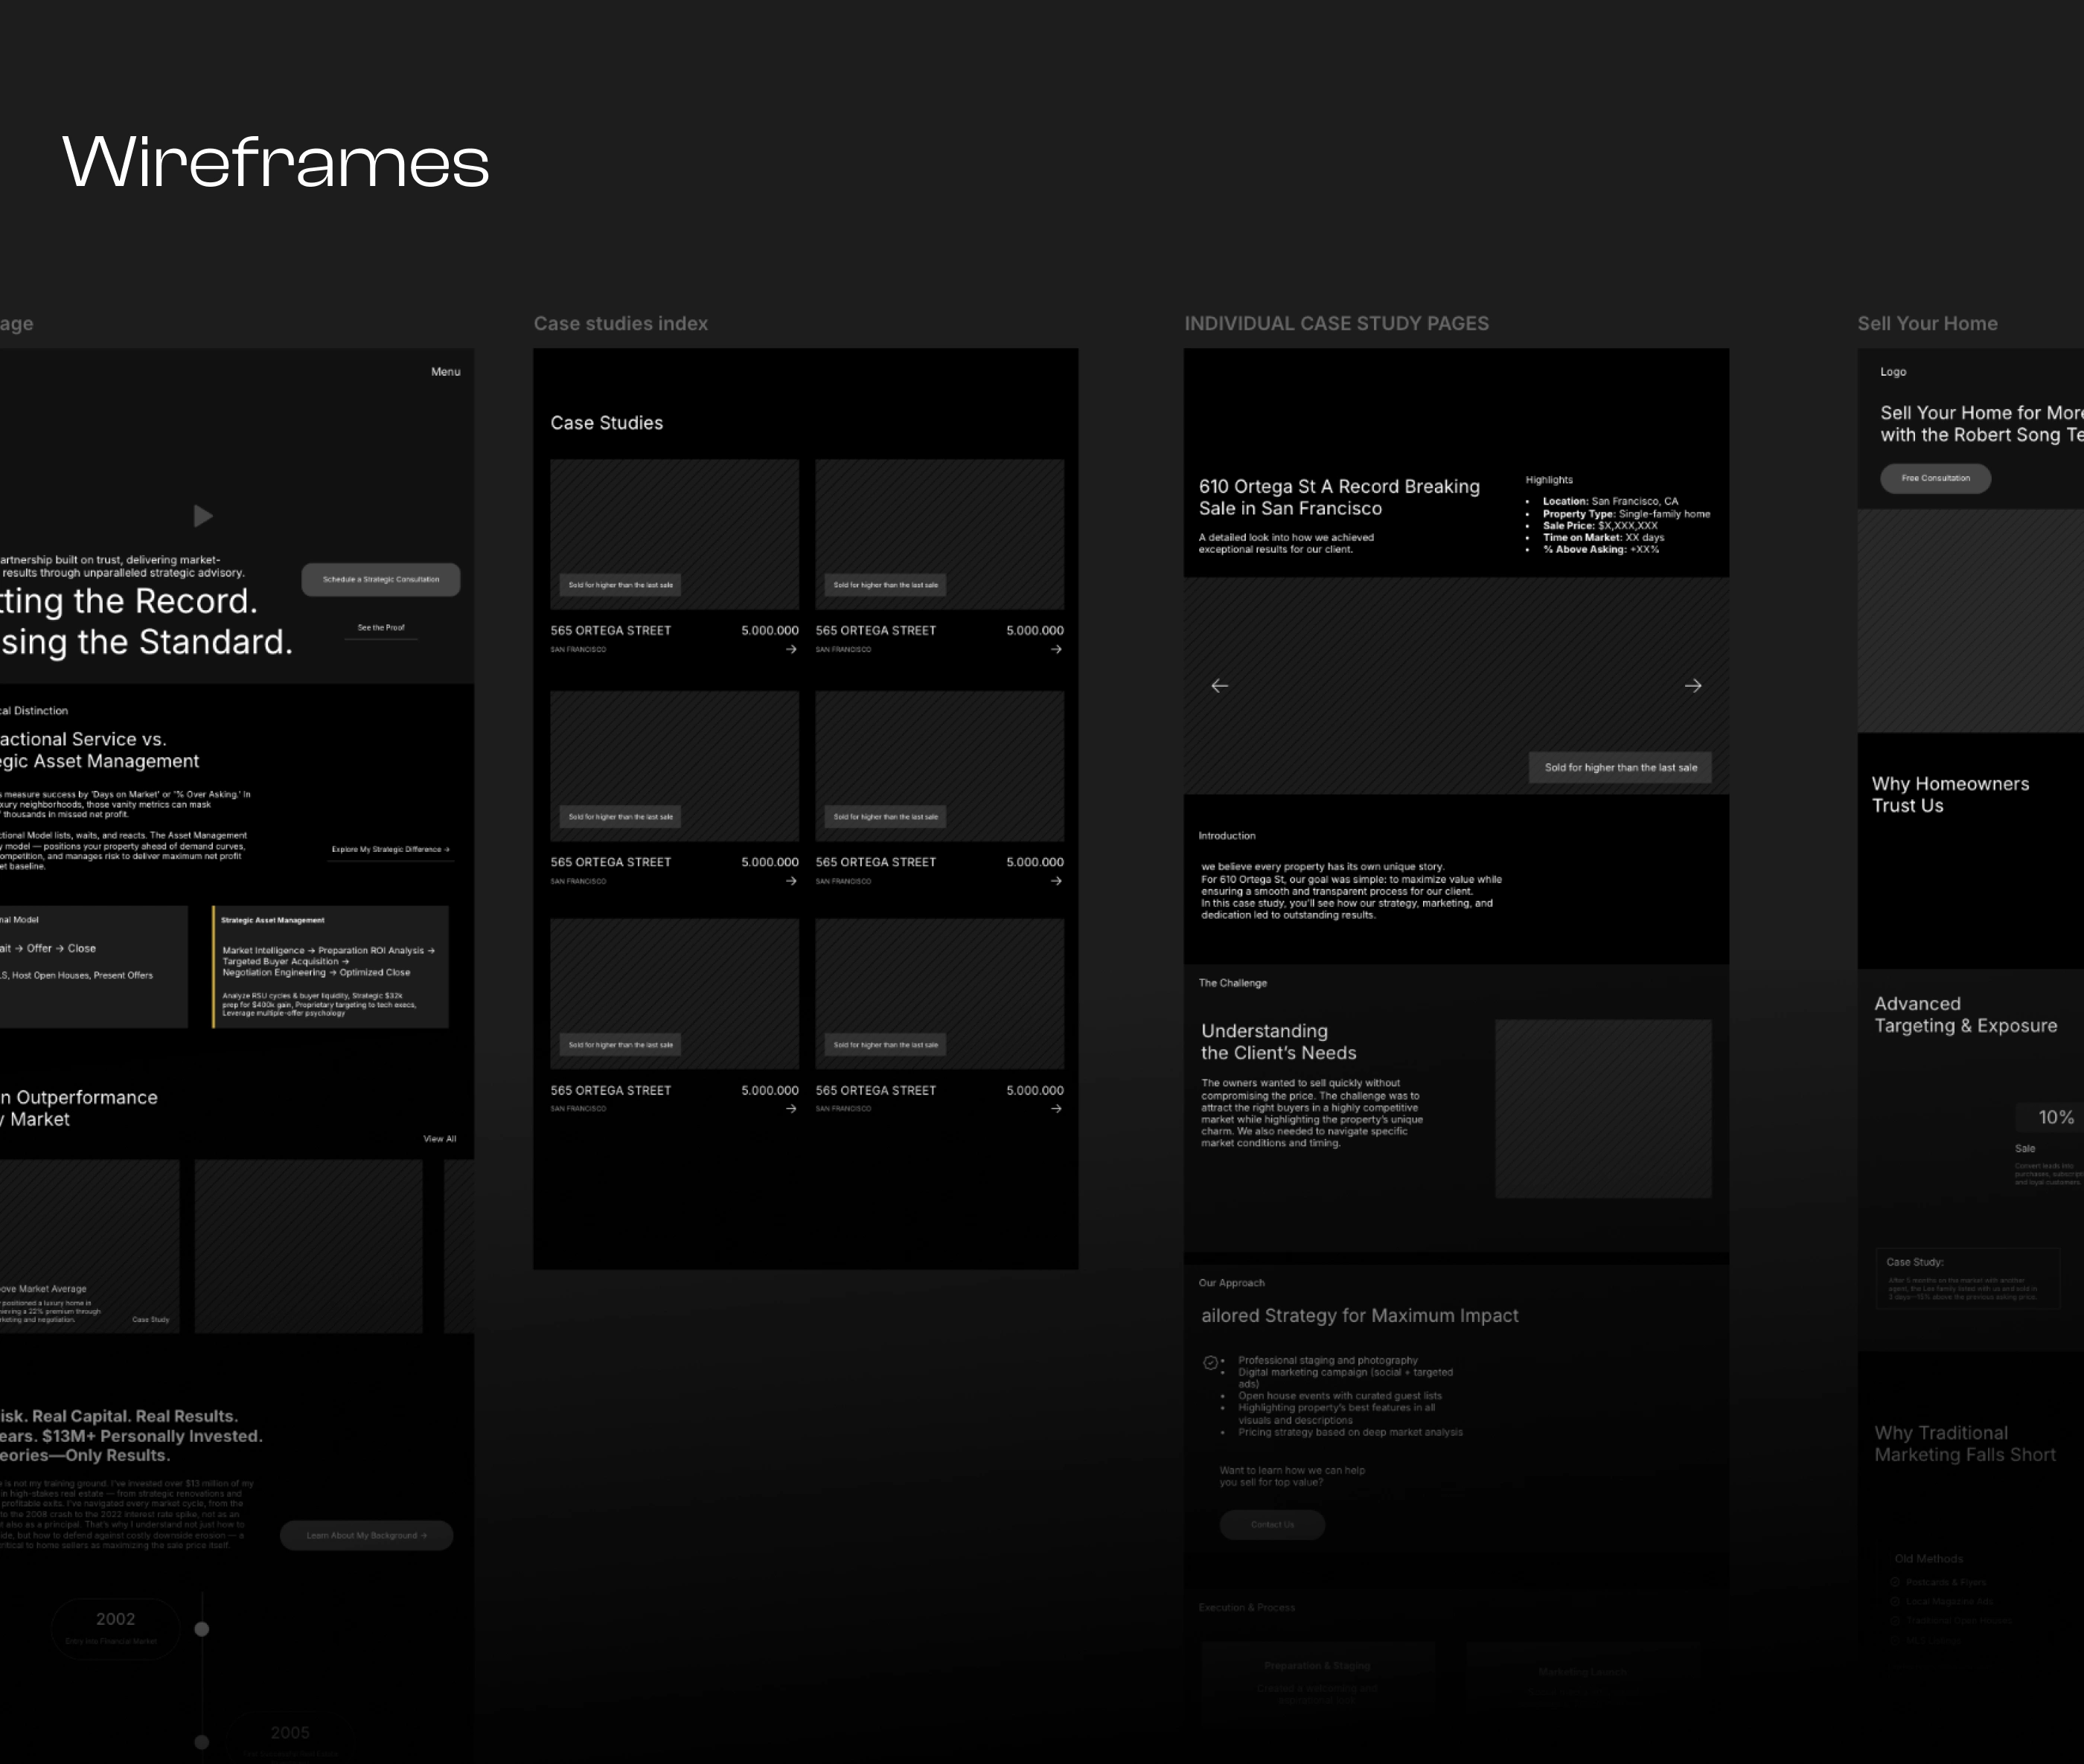Open Explore My Strategic Difference link
The height and width of the screenshot is (1764, 2084).
pos(391,849)
